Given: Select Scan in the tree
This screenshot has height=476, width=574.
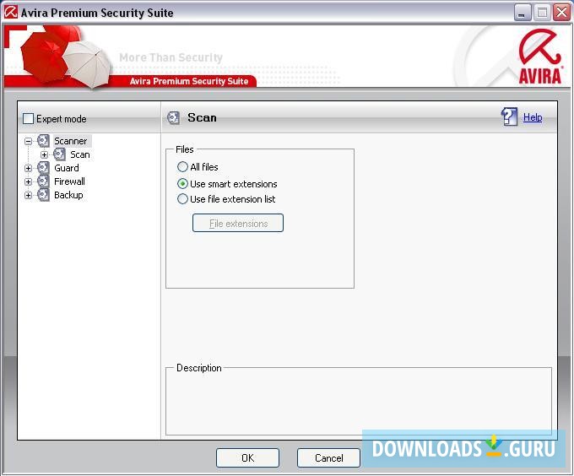Looking at the screenshot, I should [x=80, y=154].
